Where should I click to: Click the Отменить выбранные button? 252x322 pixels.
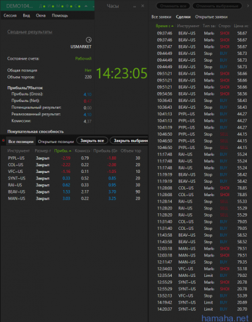pyautogui.click(x=217, y=6)
